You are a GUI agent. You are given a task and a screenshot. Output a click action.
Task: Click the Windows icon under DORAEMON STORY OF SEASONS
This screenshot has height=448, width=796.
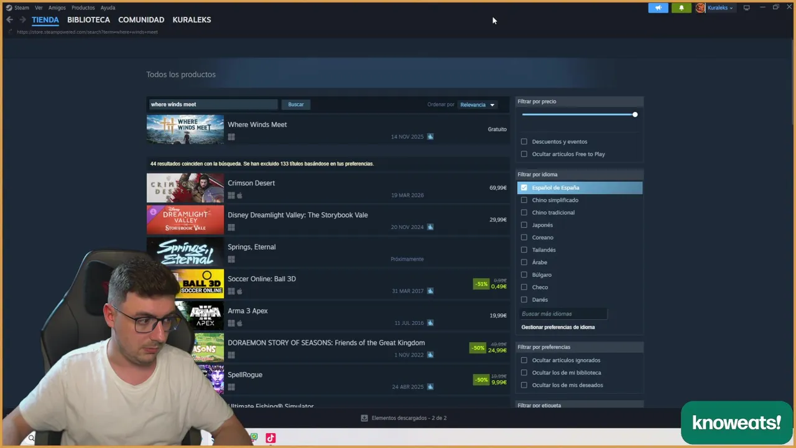[231, 355]
